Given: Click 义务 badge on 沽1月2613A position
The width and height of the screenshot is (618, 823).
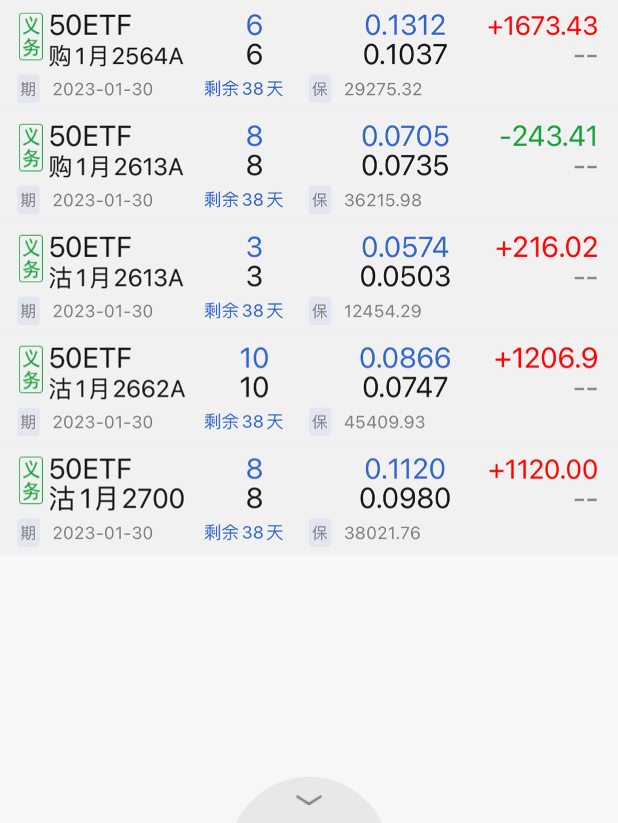Looking at the screenshot, I should coord(31,259).
